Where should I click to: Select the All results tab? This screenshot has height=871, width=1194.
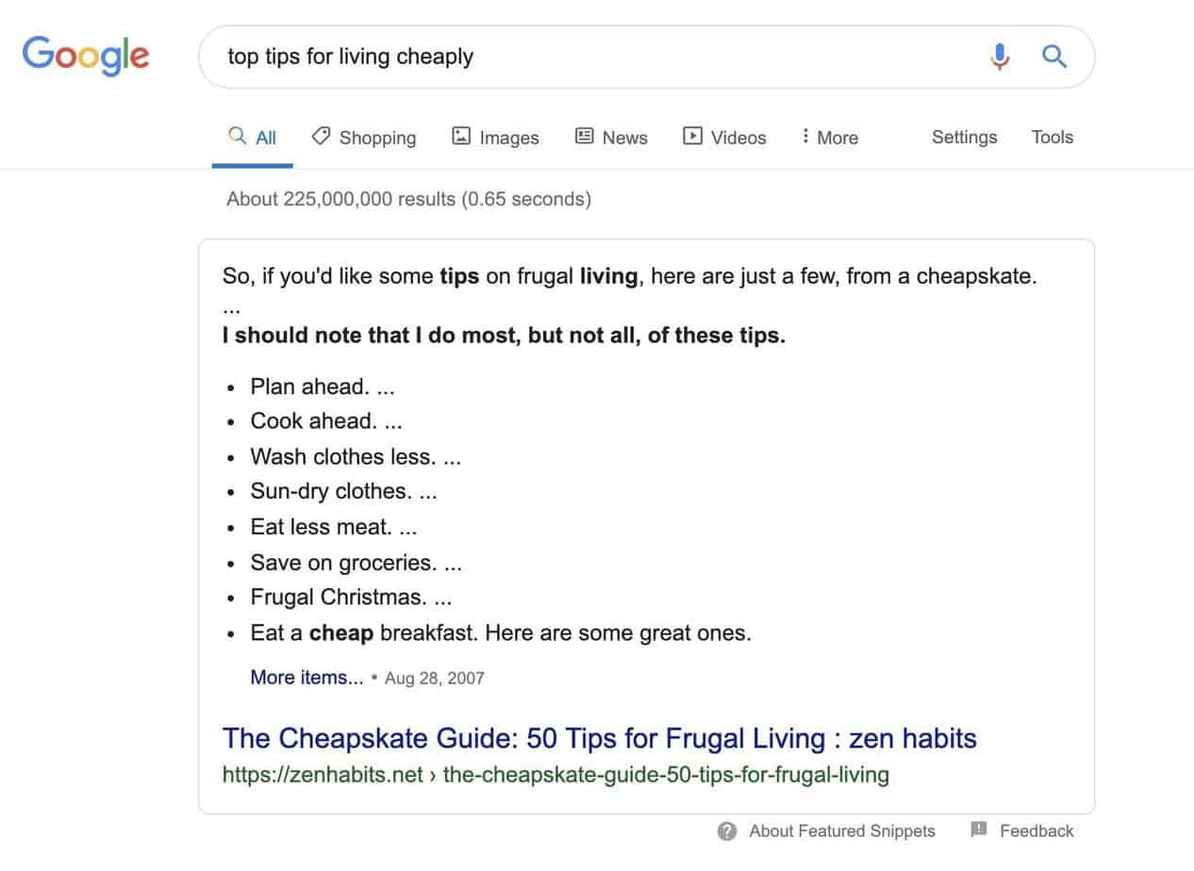point(253,138)
